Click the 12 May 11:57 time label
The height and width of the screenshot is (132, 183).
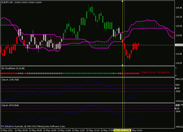(x=78, y=130)
